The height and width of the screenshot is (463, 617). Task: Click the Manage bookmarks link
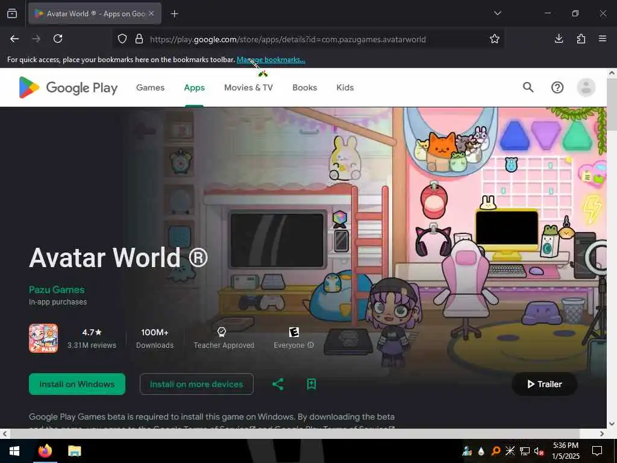coord(271,60)
